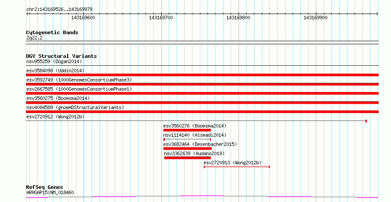Select the red bar under esv2667585

202,93
